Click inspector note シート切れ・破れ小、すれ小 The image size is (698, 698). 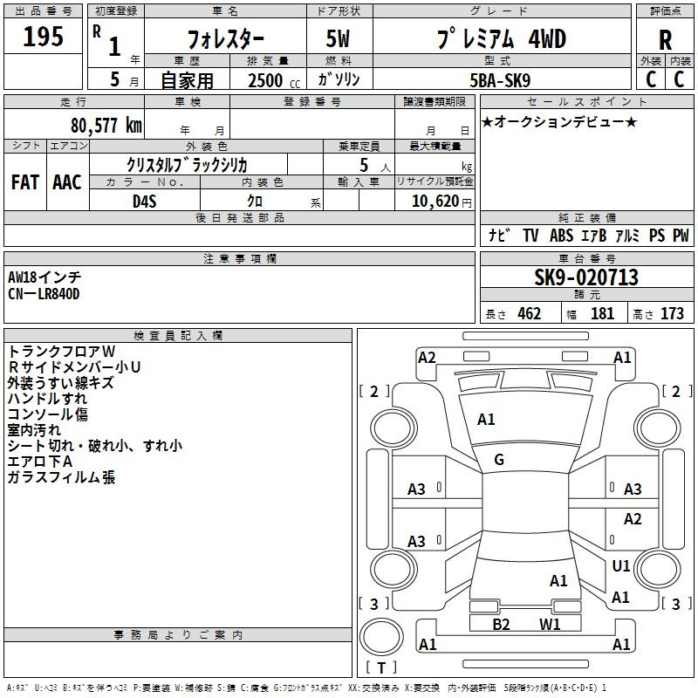pyautogui.click(x=95, y=446)
